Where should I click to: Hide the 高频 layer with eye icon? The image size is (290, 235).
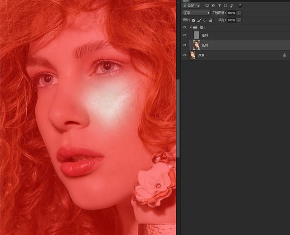click(184, 35)
